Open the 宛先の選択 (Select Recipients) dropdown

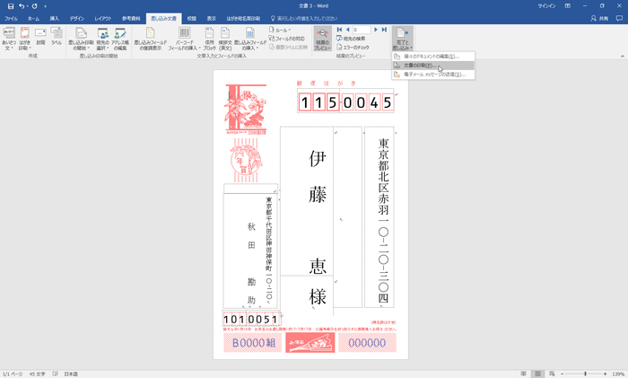(x=103, y=38)
